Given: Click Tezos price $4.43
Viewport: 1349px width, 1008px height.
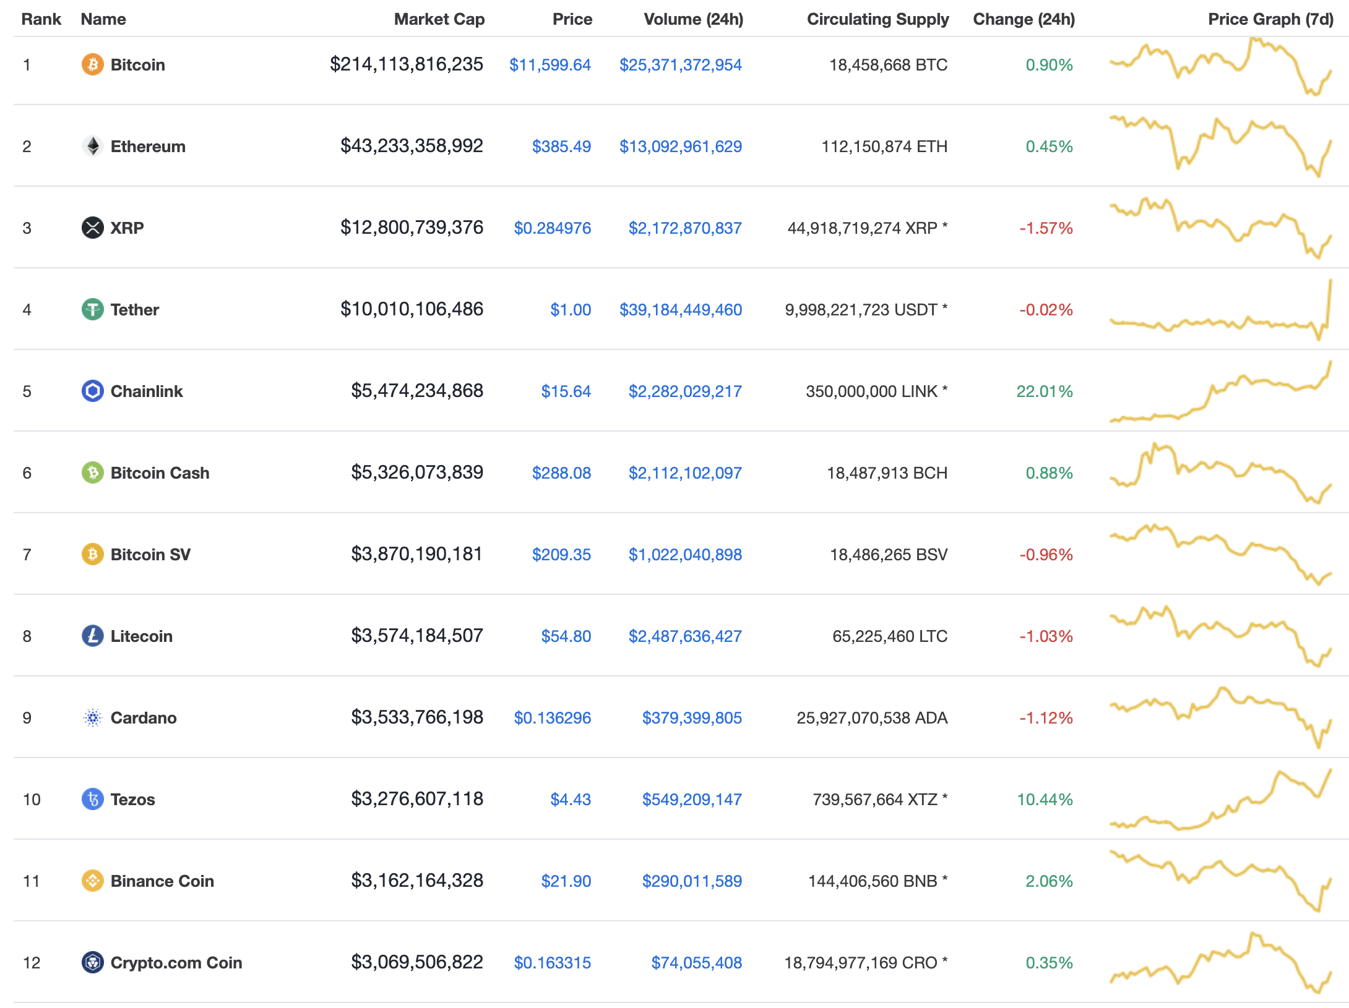Looking at the screenshot, I should 571,800.
